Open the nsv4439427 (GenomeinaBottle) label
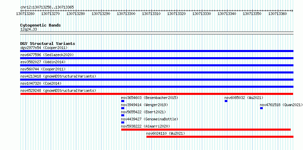303x150 pixels. (149, 119)
